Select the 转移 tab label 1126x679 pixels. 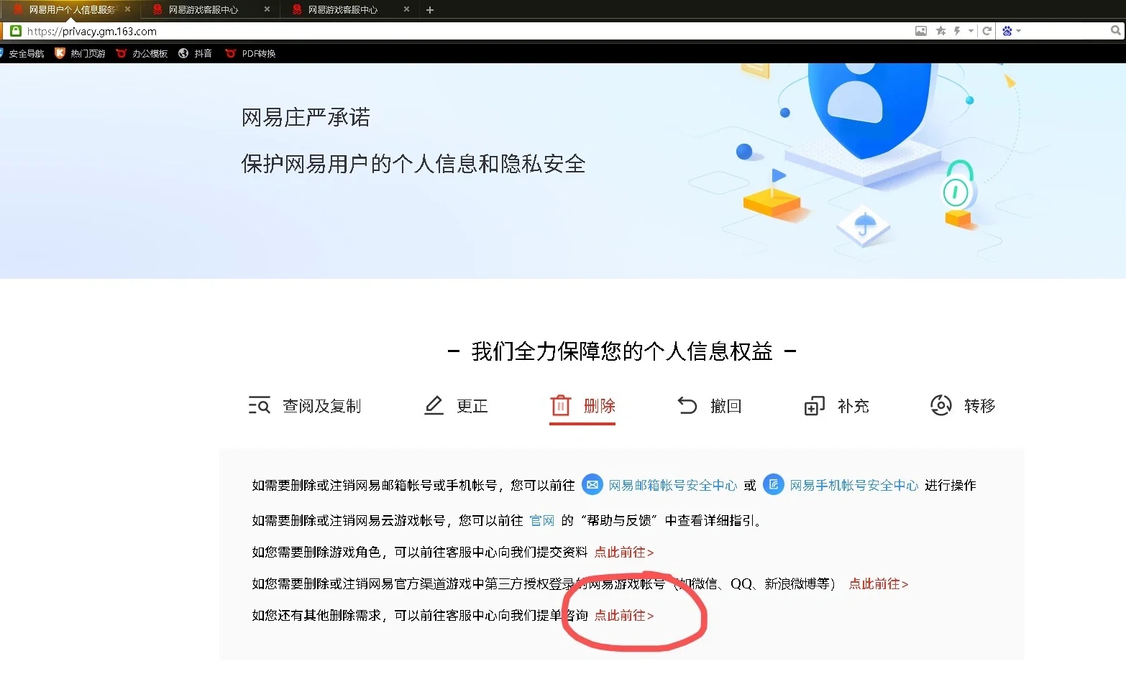980,406
